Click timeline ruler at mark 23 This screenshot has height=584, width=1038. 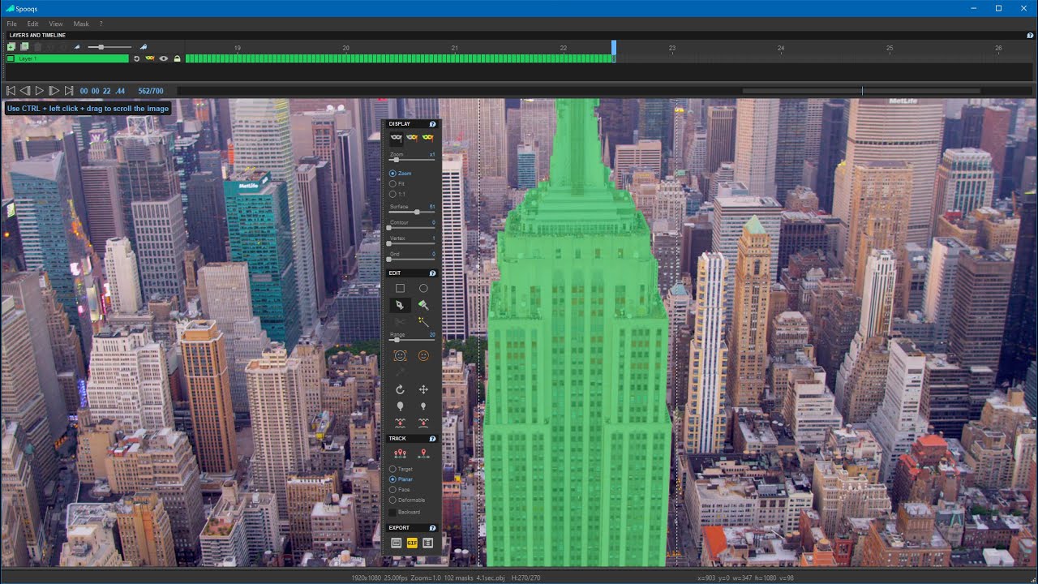(x=672, y=48)
